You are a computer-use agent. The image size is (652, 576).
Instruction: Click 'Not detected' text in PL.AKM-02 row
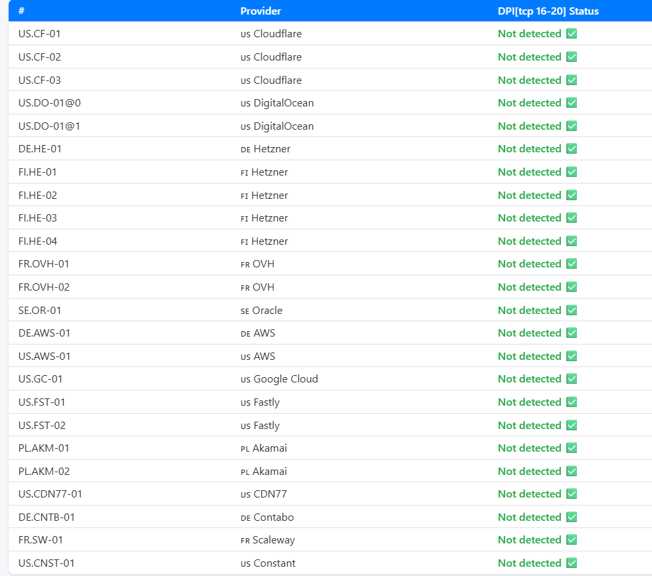tap(529, 471)
